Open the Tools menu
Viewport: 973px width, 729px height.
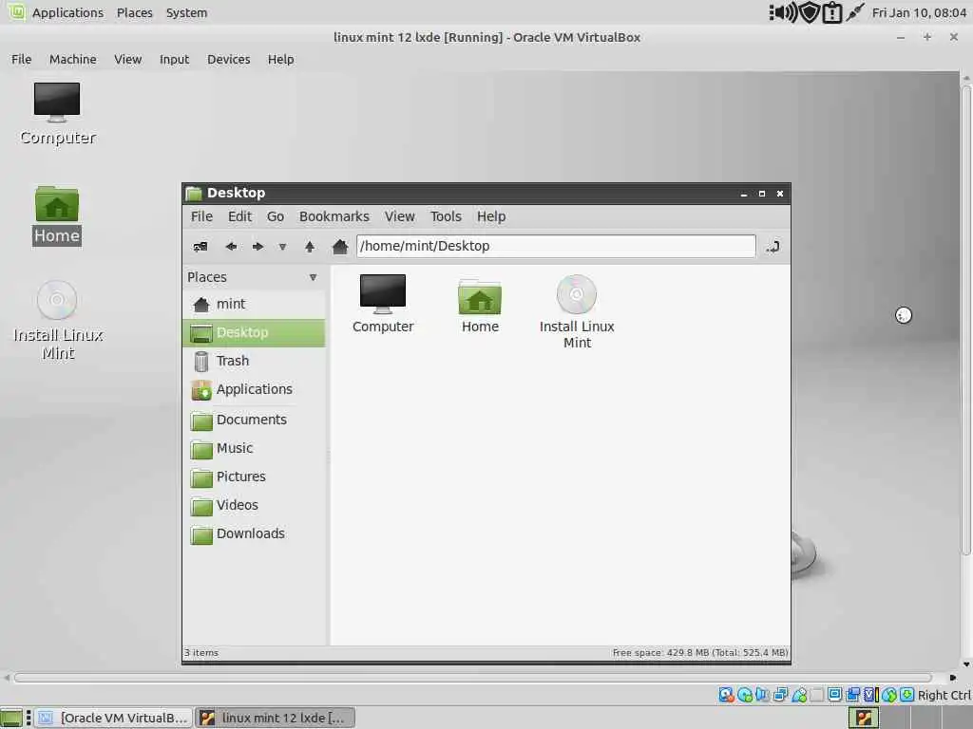pyautogui.click(x=446, y=216)
